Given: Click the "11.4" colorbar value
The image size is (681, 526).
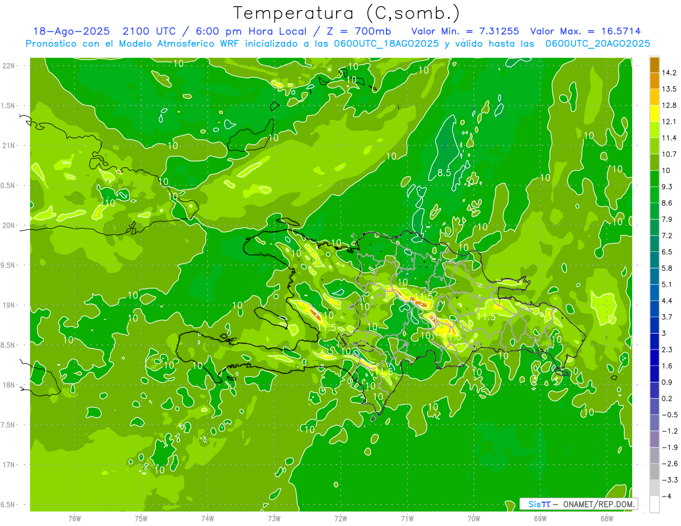Looking at the screenshot, I should (669, 138).
